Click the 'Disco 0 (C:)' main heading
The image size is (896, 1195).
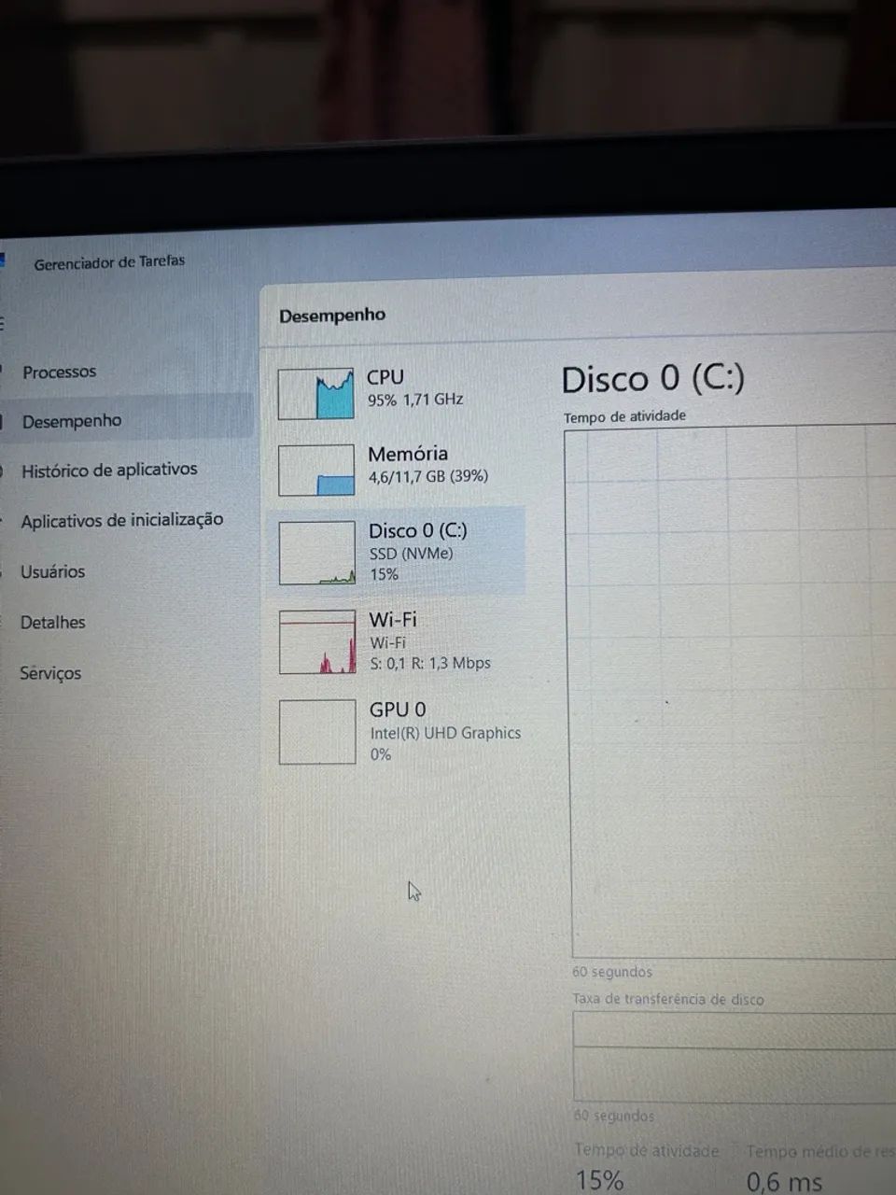pos(653,379)
